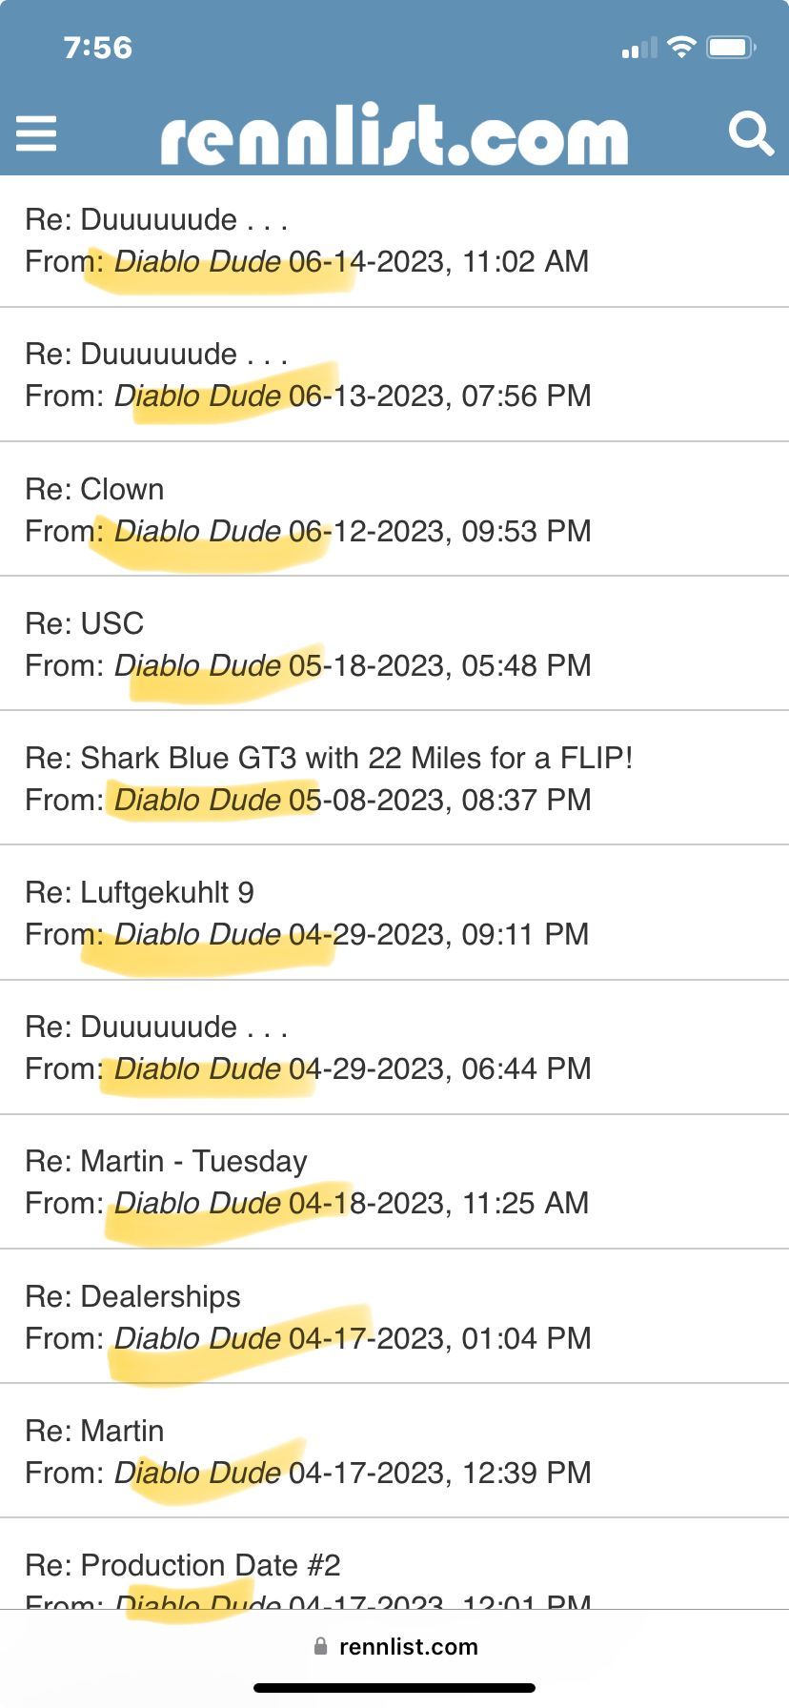
Task: Tap the home indicator bar
Action: click(394, 1688)
